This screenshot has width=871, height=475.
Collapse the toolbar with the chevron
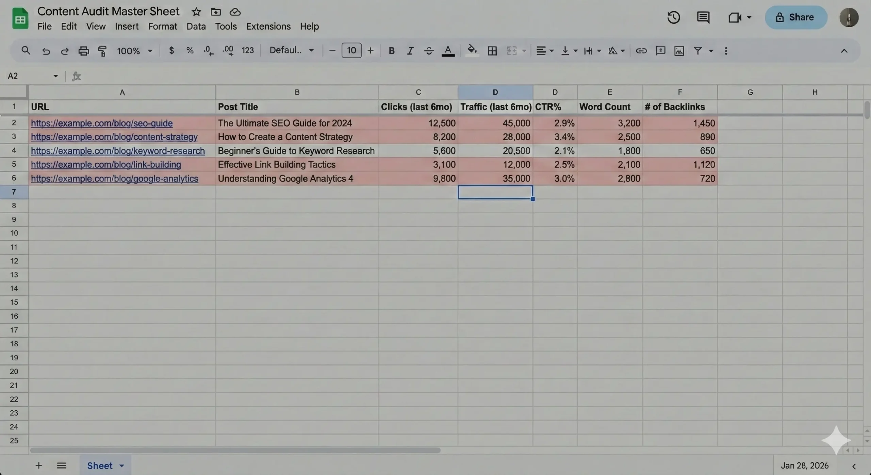click(843, 51)
